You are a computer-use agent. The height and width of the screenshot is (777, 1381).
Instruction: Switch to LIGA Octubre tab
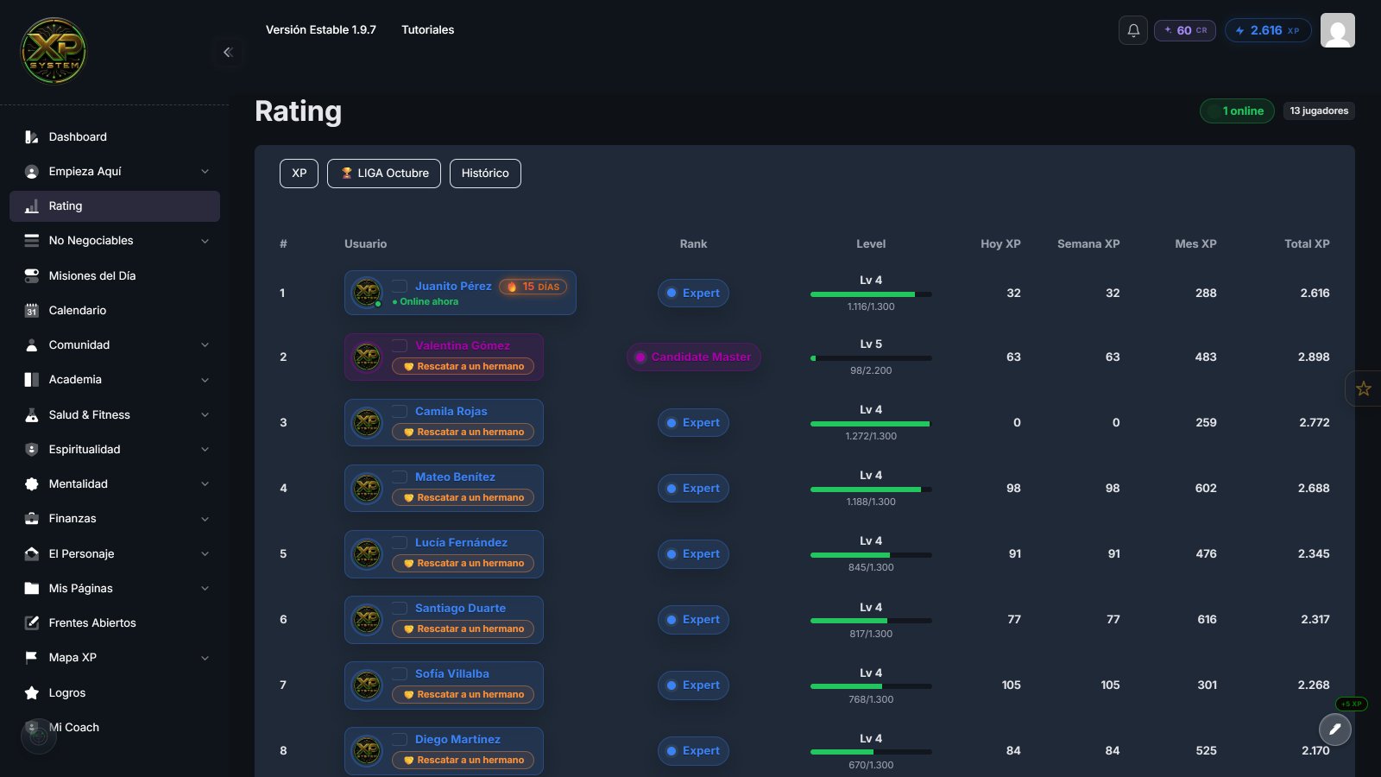[384, 173]
